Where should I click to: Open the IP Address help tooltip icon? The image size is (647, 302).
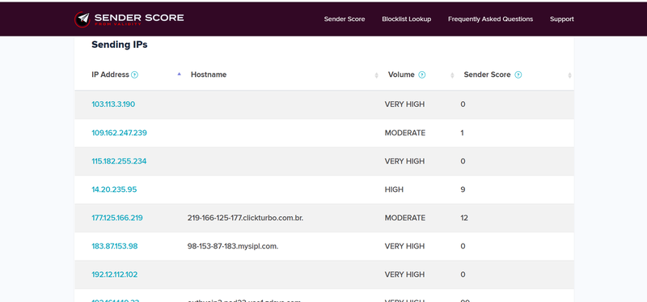(134, 74)
